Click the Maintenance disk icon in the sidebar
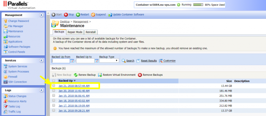 5,32
